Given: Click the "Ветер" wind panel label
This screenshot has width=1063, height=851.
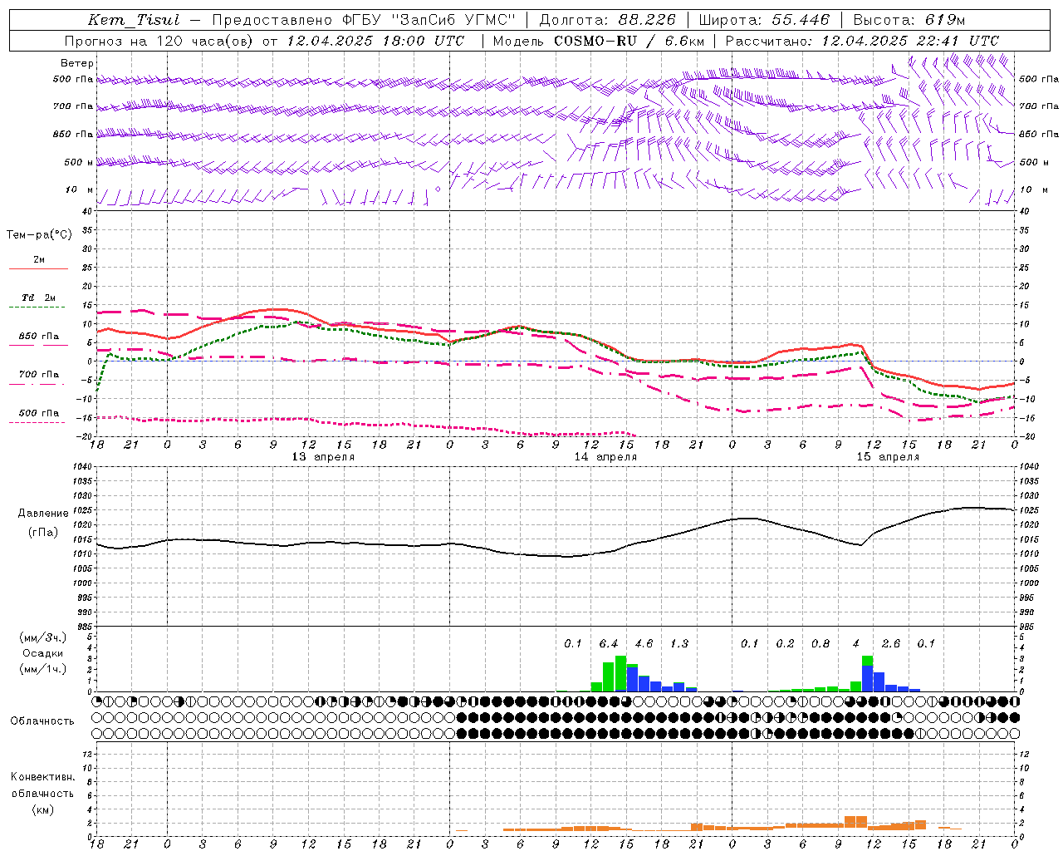Looking at the screenshot, I should (77, 63).
